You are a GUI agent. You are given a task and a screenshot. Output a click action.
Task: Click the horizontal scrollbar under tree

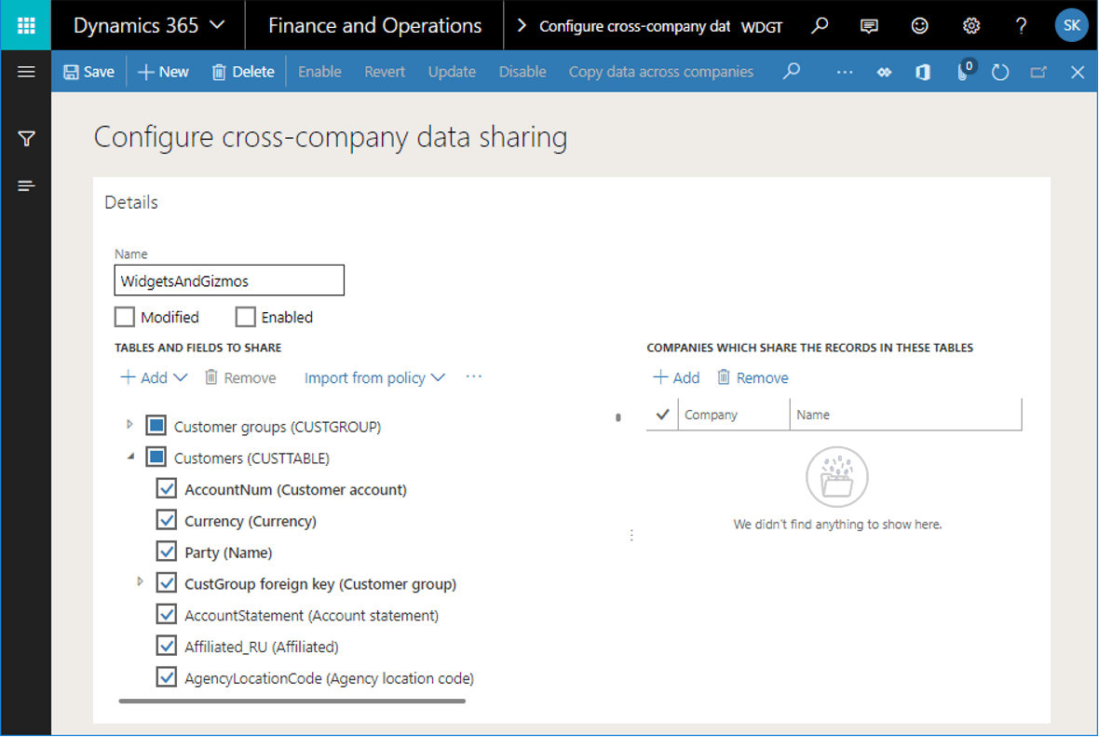click(292, 701)
